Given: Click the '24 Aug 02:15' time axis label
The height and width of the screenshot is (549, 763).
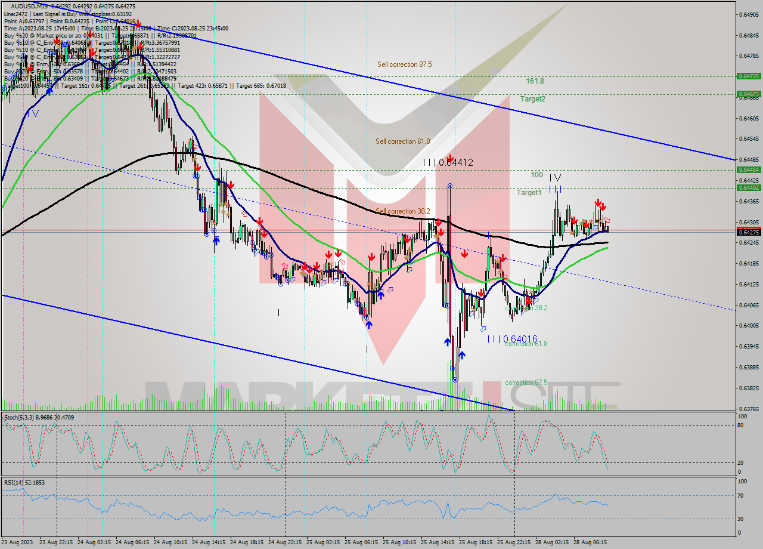Looking at the screenshot, I should click(x=94, y=542).
